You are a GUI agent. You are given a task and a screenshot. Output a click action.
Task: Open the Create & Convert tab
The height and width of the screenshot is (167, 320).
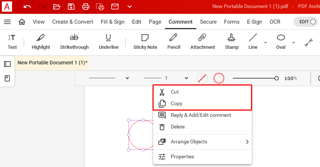coord(73,22)
